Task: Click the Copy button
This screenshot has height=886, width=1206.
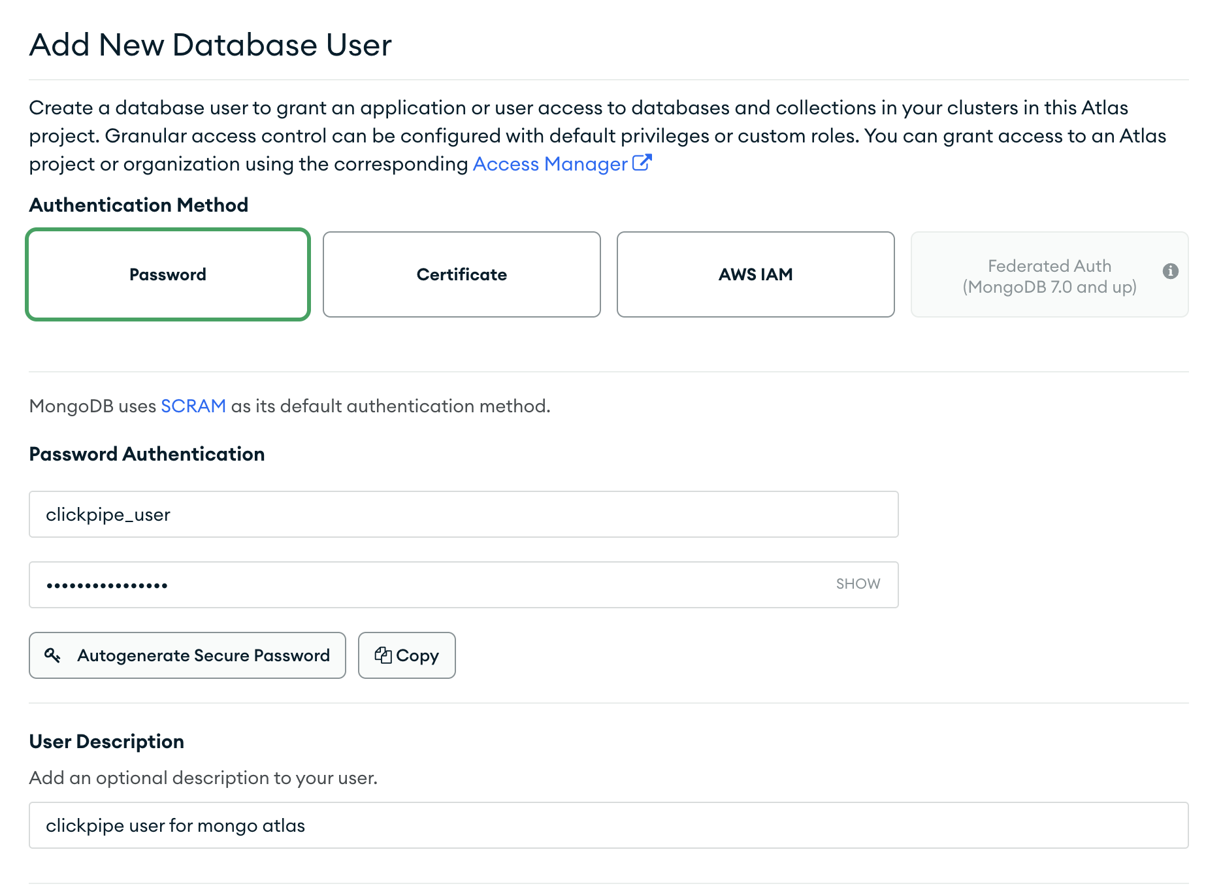Action: [x=406, y=655]
